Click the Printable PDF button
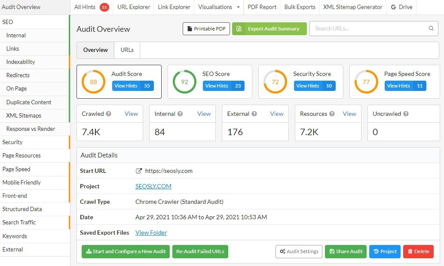Screen dimensions: 444x266 point(206,29)
